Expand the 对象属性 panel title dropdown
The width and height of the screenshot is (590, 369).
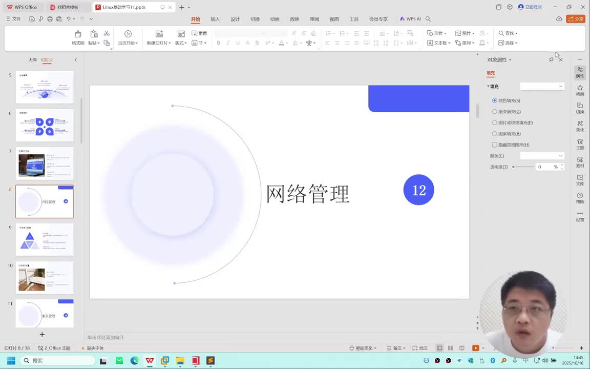pyautogui.click(x=499, y=59)
